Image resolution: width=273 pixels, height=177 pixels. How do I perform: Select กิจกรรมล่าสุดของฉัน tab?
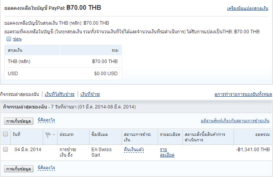(19, 94)
